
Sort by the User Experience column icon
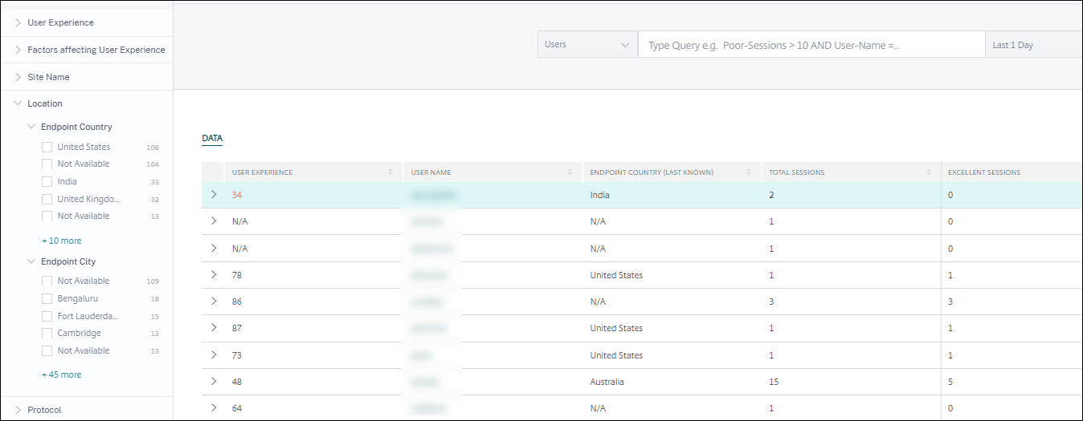[x=390, y=172]
